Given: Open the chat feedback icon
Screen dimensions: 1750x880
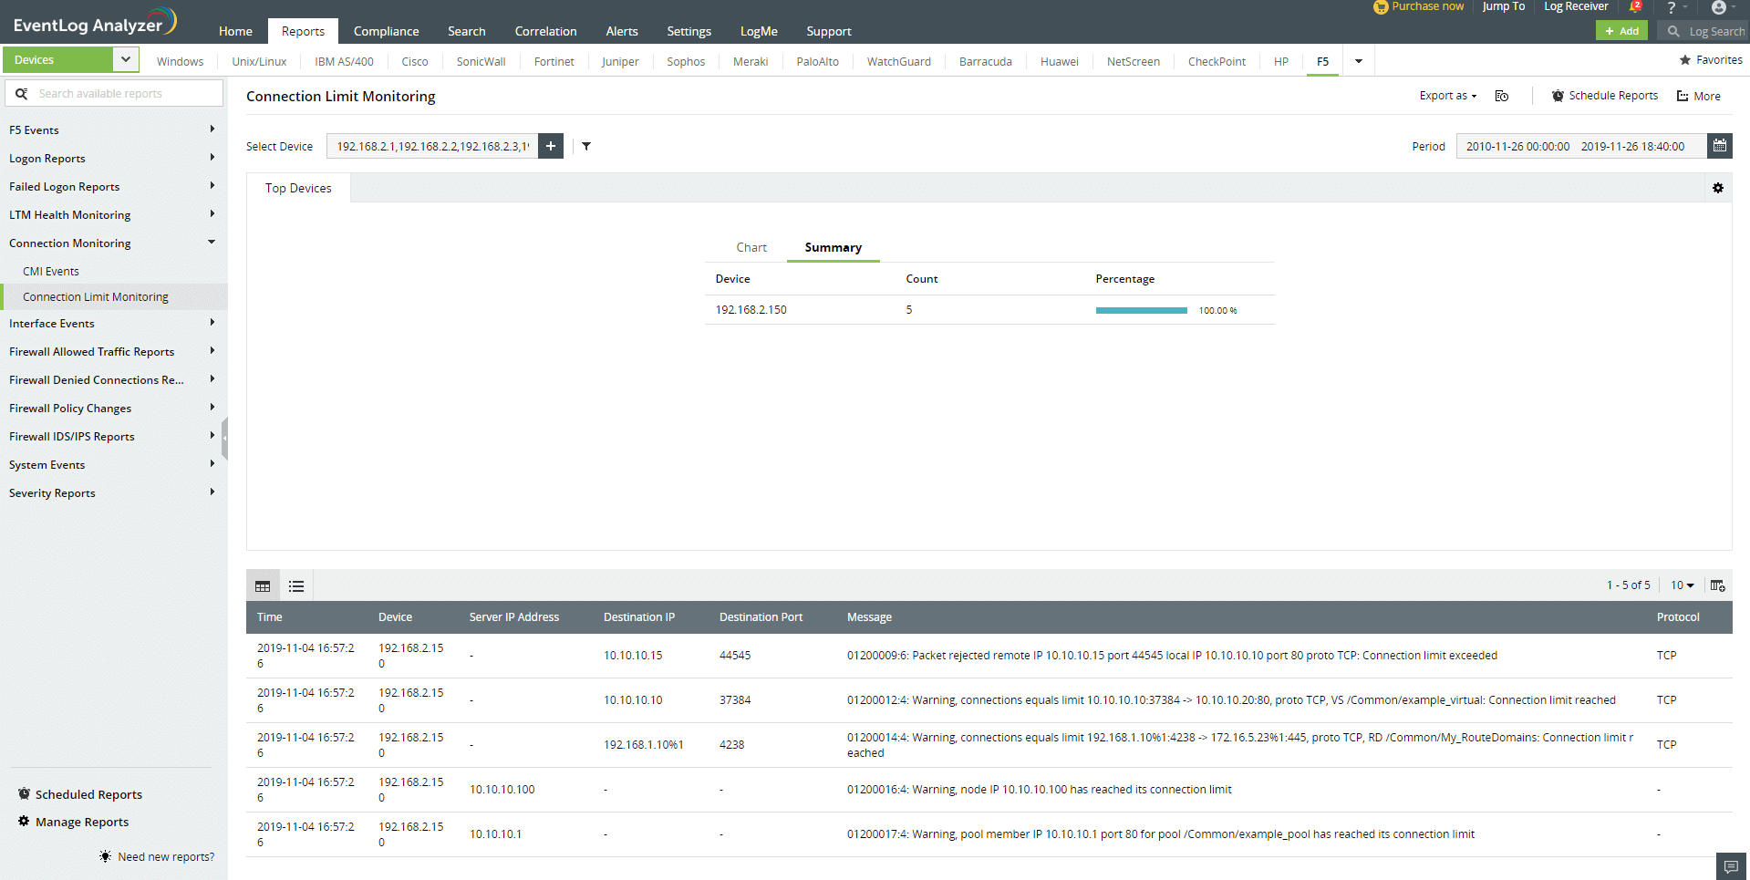Looking at the screenshot, I should pyautogui.click(x=1730, y=866).
